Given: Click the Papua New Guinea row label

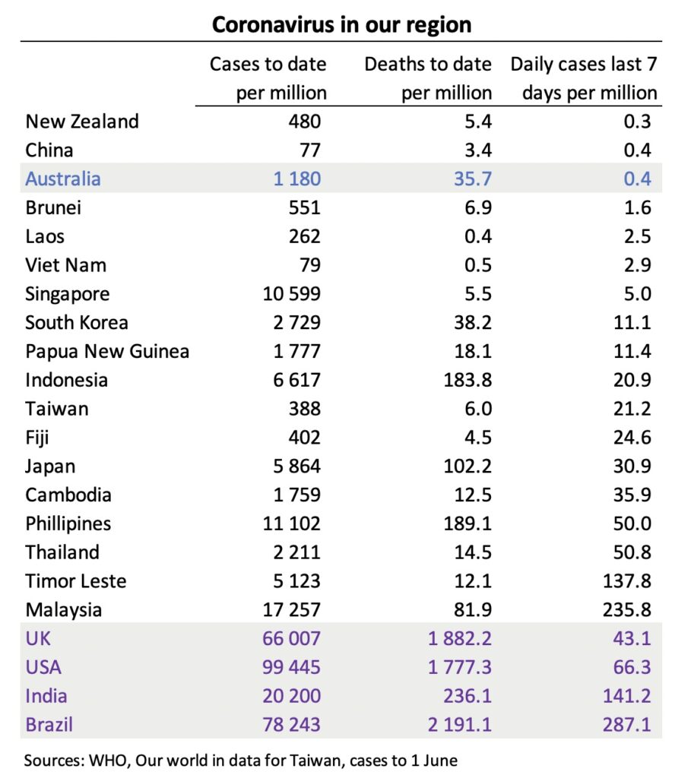Looking at the screenshot, I should point(107,352).
